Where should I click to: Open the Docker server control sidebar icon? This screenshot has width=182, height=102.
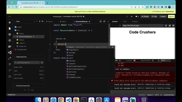pos(10,46)
